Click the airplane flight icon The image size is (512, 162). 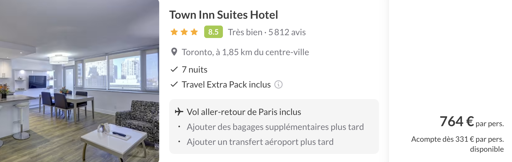click(179, 112)
